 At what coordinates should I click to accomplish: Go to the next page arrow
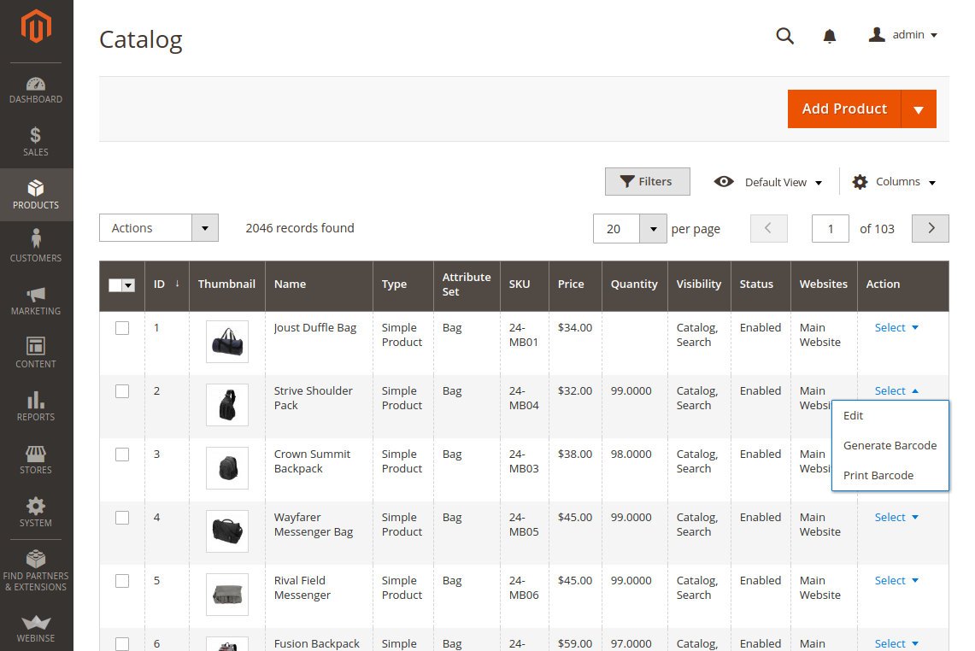[931, 228]
